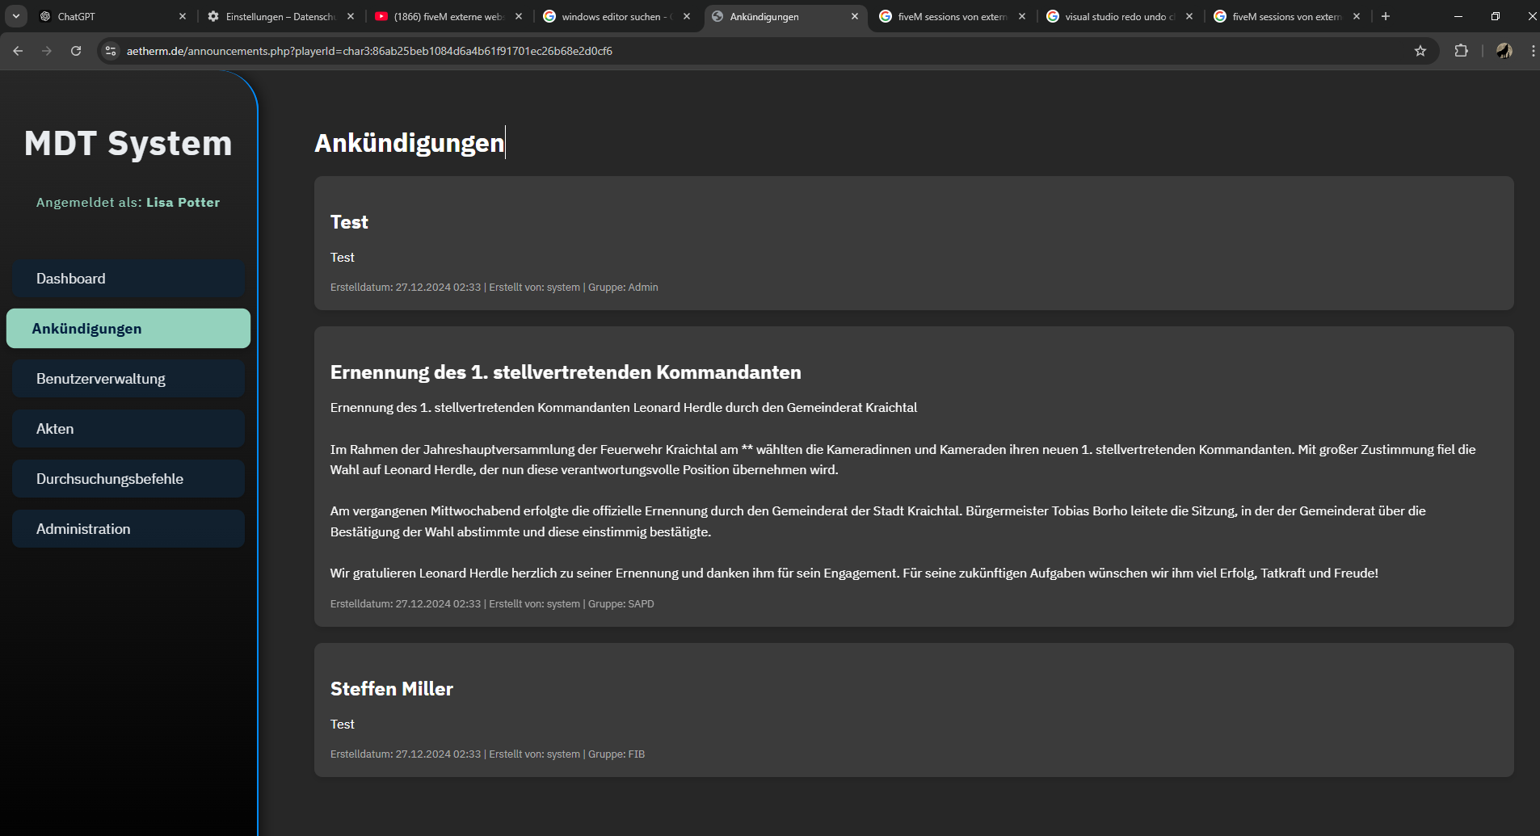Select Benutzerverwaltung in the sidebar
Viewport: 1540px width, 836px height.
(128, 379)
